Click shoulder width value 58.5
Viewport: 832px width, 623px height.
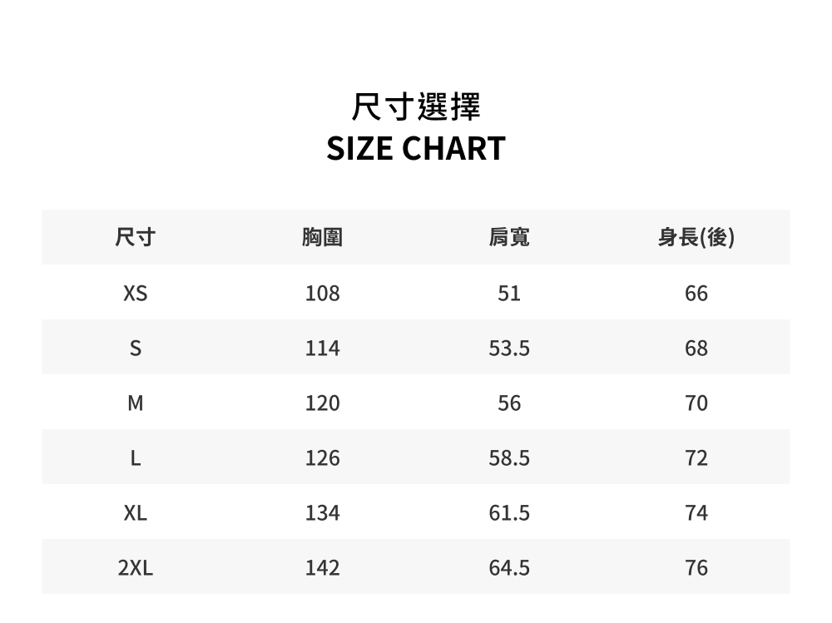coord(509,458)
